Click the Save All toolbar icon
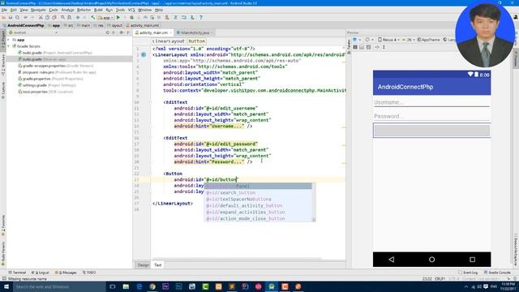 click(11, 18)
